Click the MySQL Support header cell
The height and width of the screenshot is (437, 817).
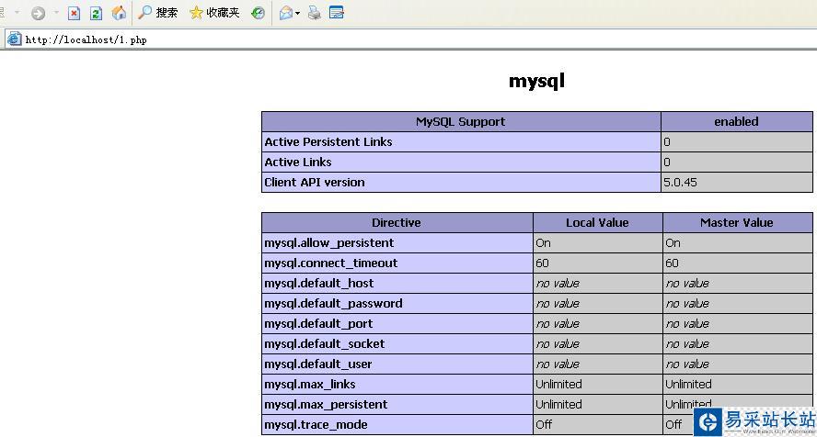[x=461, y=121]
